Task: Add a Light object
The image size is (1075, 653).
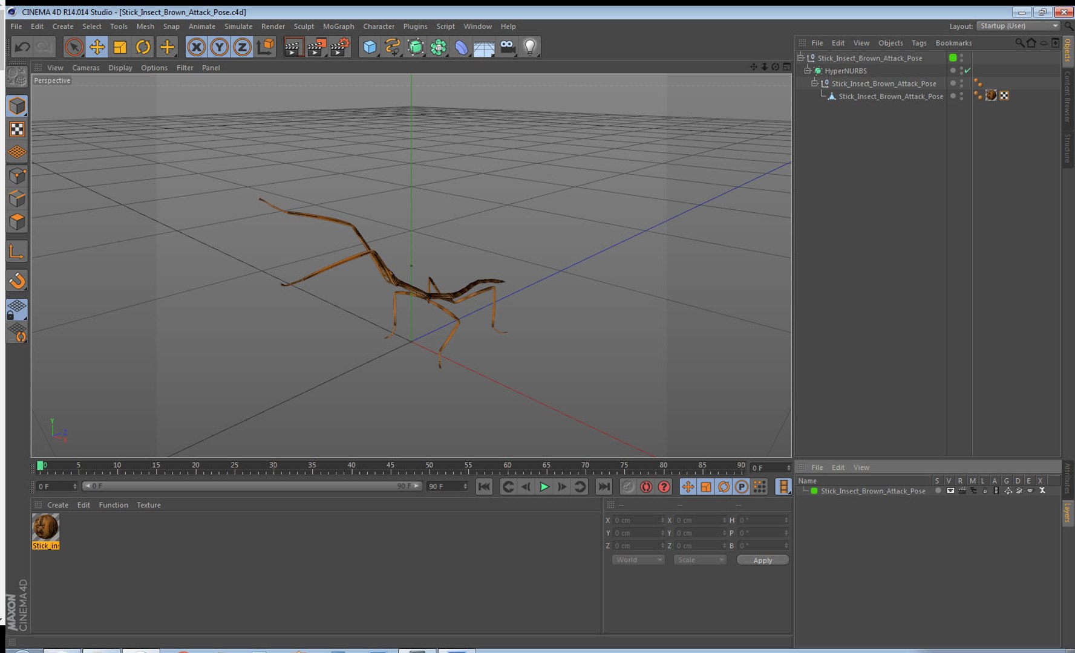Action: pyautogui.click(x=530, y=47)
